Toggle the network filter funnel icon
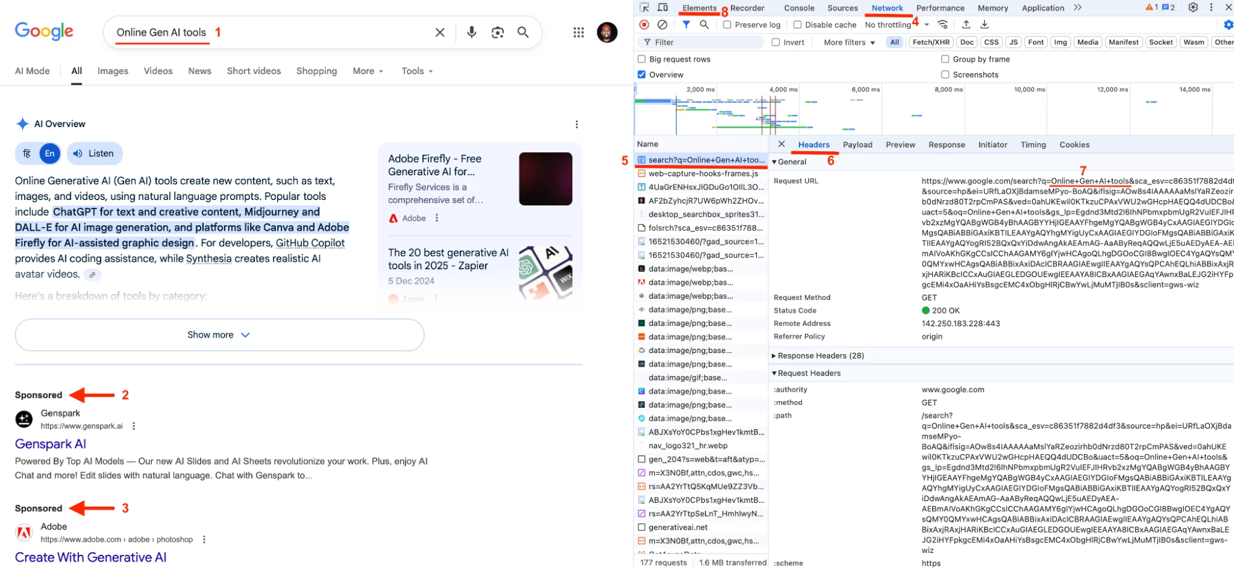Image resolution: width=1234 pixels, height=569 pixels. click(x=686, y=25)
